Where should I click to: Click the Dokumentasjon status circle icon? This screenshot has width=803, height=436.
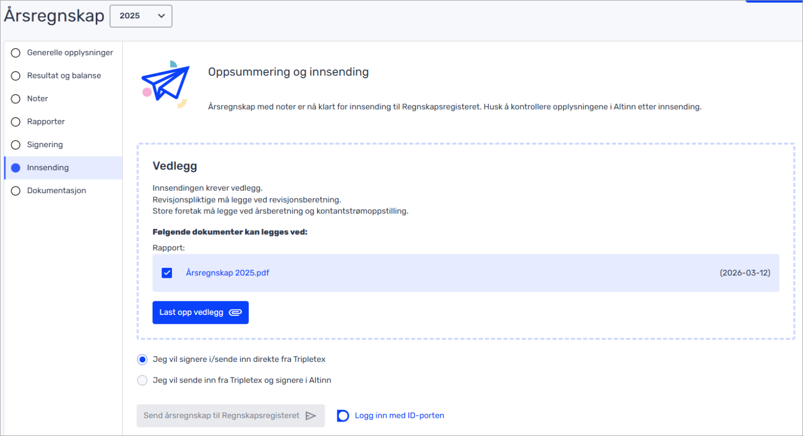pyautogui.click(x=16, y=191)
